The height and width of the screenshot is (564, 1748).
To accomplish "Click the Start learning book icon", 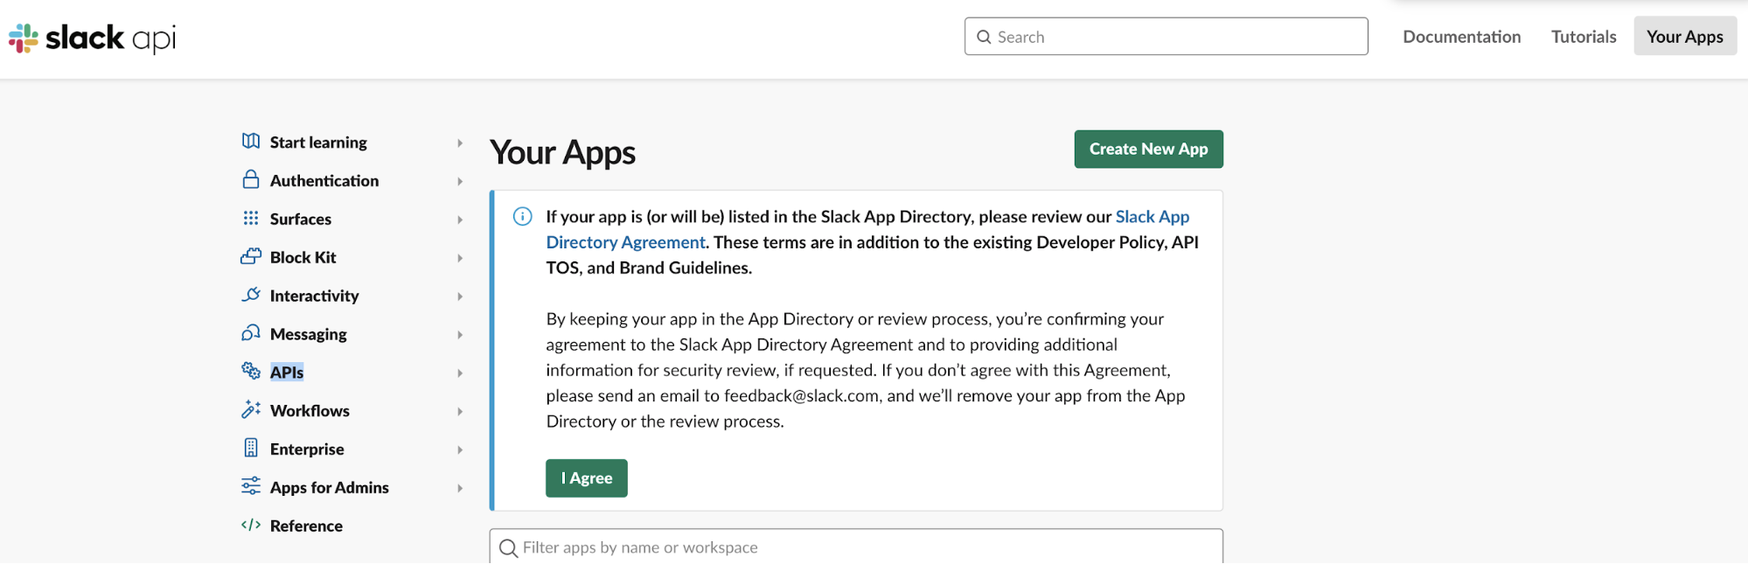I will tap(251, 142).
